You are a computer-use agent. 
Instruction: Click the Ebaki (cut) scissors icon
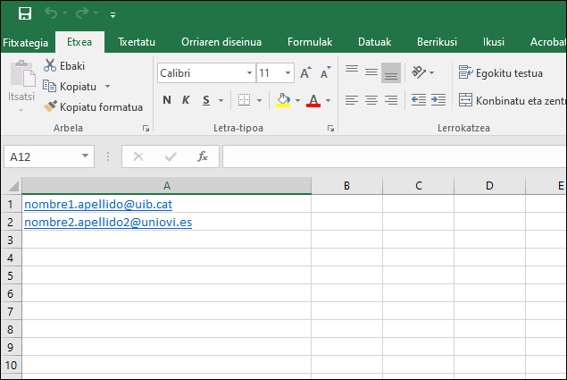(50, 66)
